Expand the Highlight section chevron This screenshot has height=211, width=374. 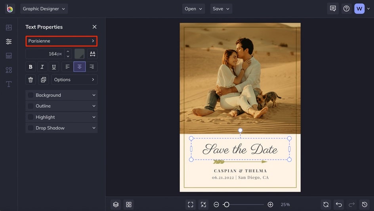point(94,117)
